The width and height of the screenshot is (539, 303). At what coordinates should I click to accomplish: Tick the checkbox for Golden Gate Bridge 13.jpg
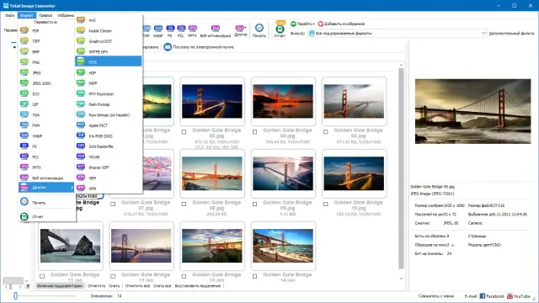184,276
